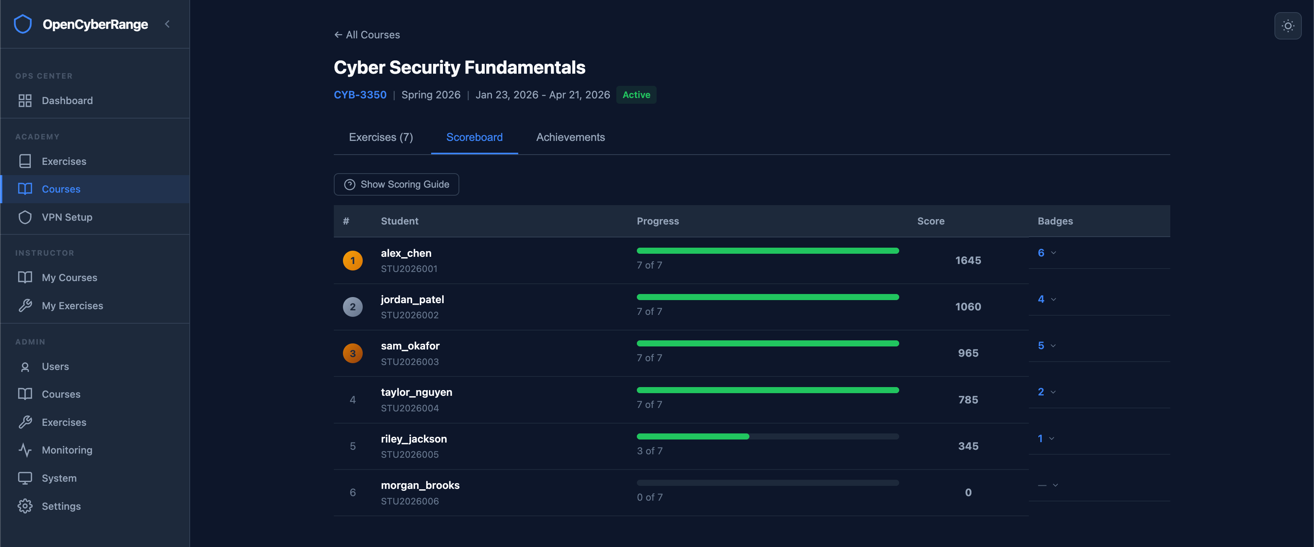
Task: Open VPN Setup shield icon
Action: (x=25, y=217)
